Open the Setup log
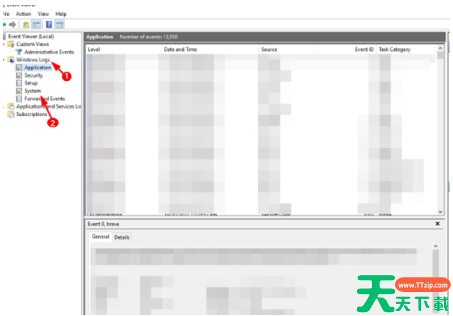 point(31,83)
